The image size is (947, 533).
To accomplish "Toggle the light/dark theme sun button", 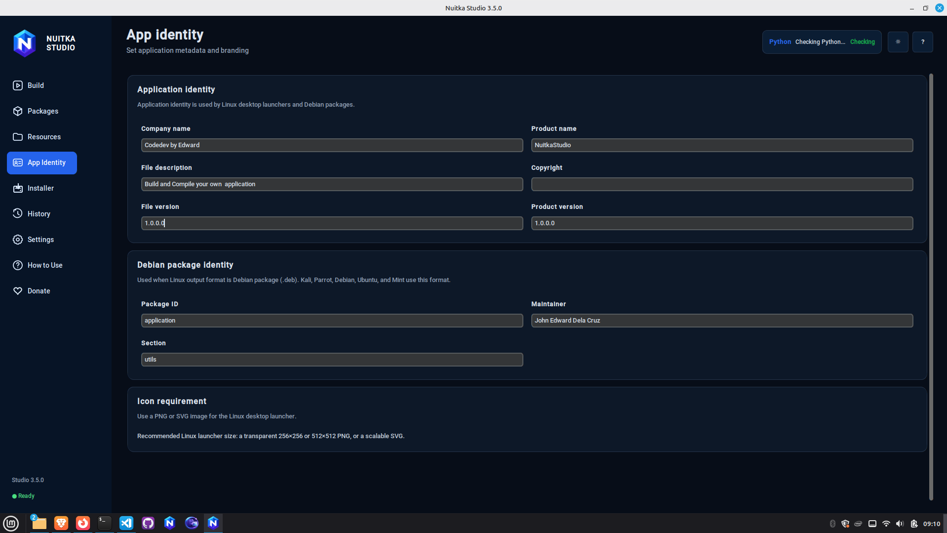I will (x=898, y=42).
